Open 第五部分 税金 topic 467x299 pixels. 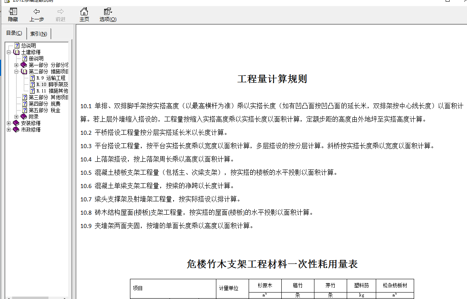tap(44, 110)
